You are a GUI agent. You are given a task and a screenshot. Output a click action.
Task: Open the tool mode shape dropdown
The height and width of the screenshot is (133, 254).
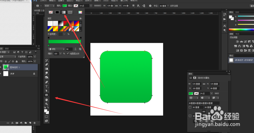pyautogui.click(x=50, y=6)
